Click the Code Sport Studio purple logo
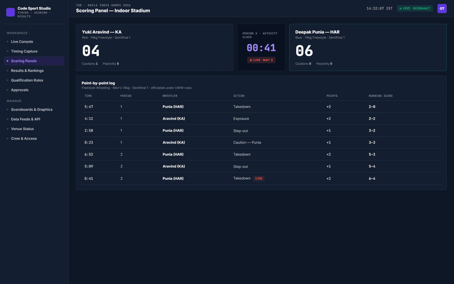The height and width of the screenshot is (284, 454). click(x=11, y=12)
